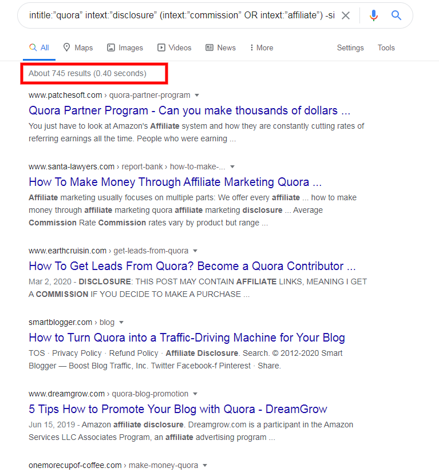Start voice search with the microphone icon
The image size is (439, 476).
(373, 15)
